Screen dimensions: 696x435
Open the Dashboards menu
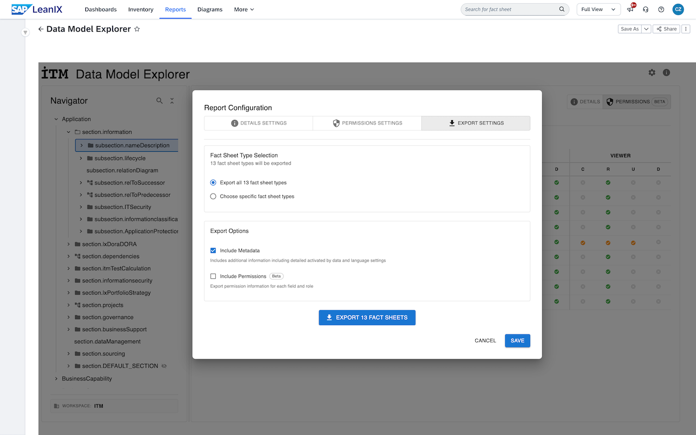click(101, 9)
